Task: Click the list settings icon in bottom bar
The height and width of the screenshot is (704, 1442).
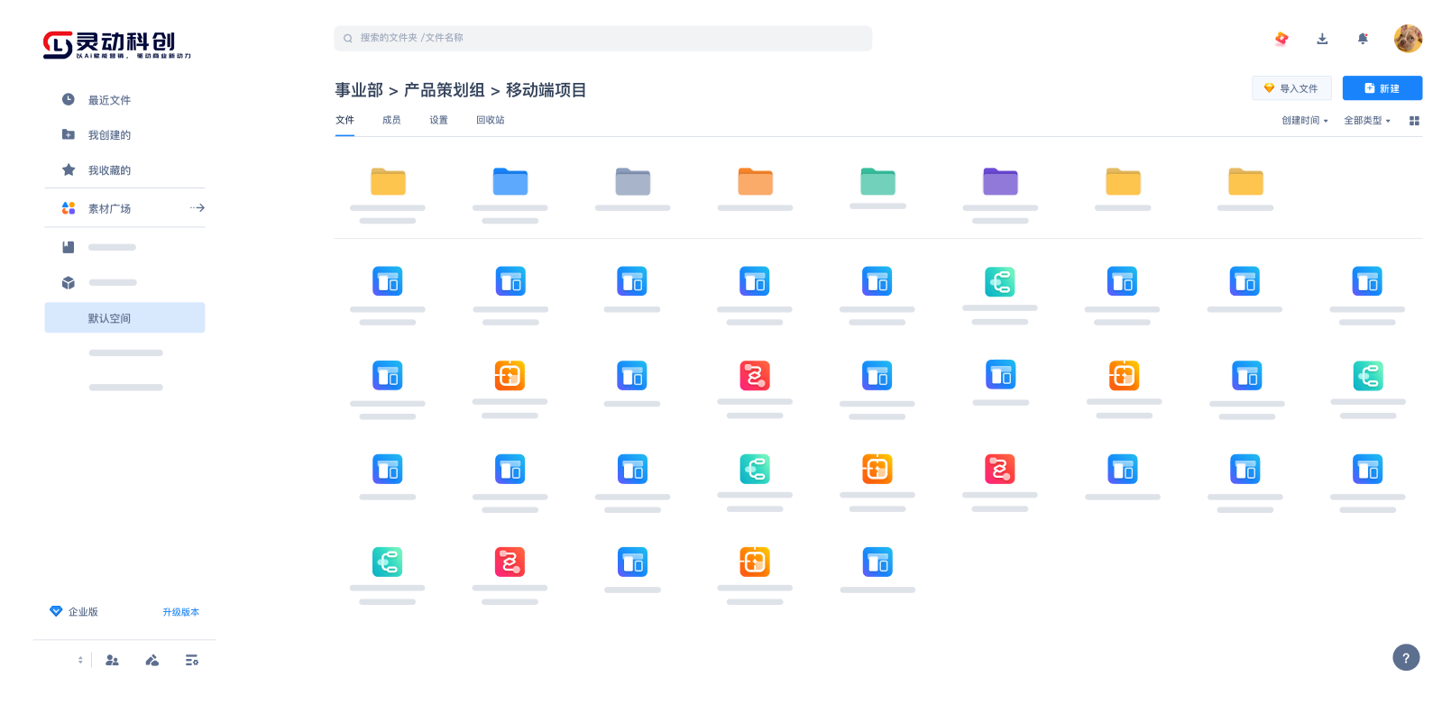Action: pos(192,661)
